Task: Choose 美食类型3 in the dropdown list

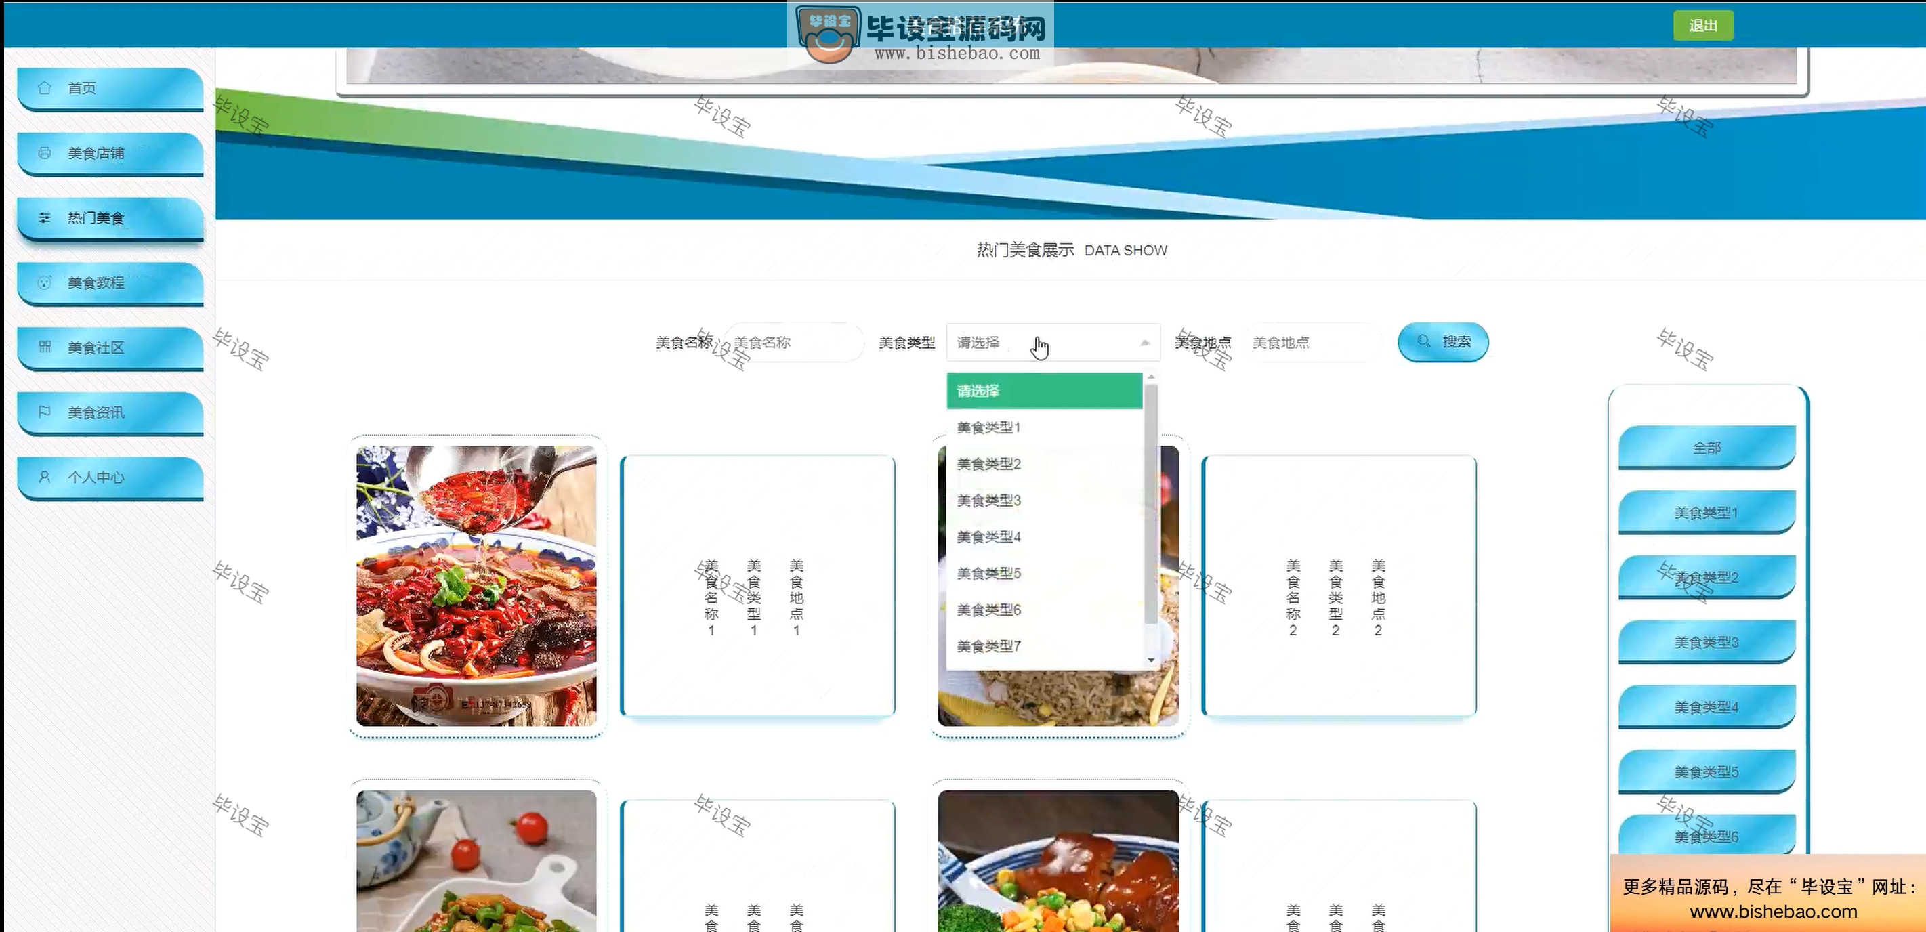Action: [1044, 501]
